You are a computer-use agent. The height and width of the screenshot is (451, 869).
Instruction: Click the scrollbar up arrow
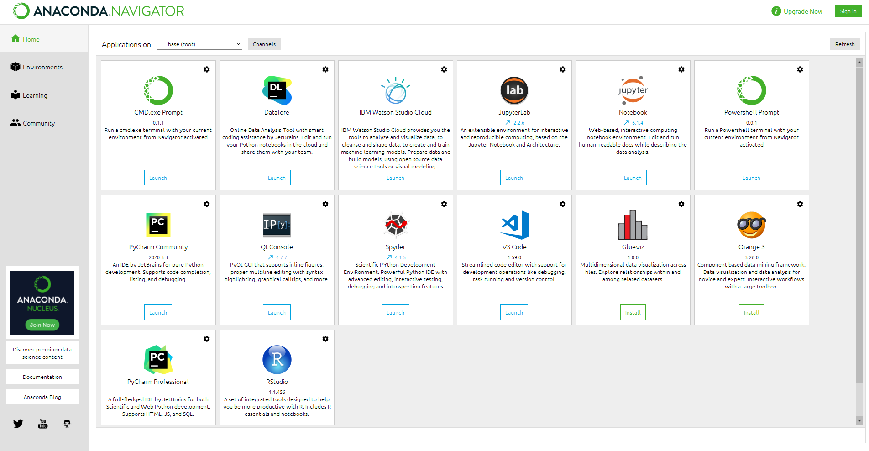click(859, 62)
